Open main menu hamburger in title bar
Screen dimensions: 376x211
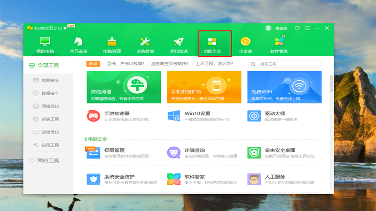[x=307, y=28]
